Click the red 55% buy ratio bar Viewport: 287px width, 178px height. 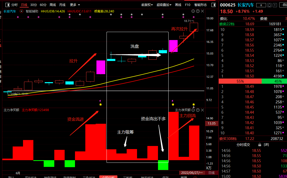click(240, 81)
